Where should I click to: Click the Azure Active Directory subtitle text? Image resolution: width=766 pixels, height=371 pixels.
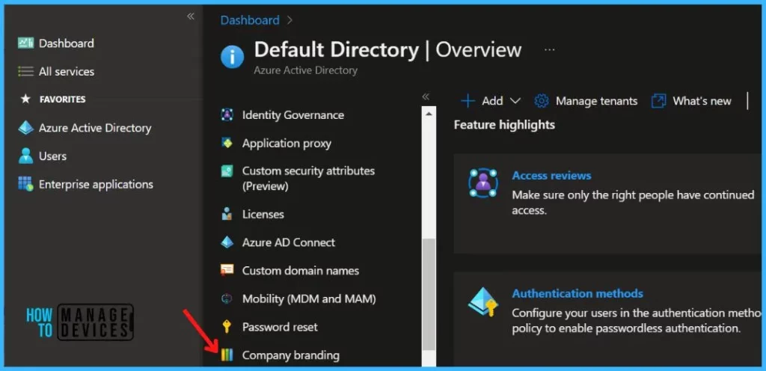(305, 70)
